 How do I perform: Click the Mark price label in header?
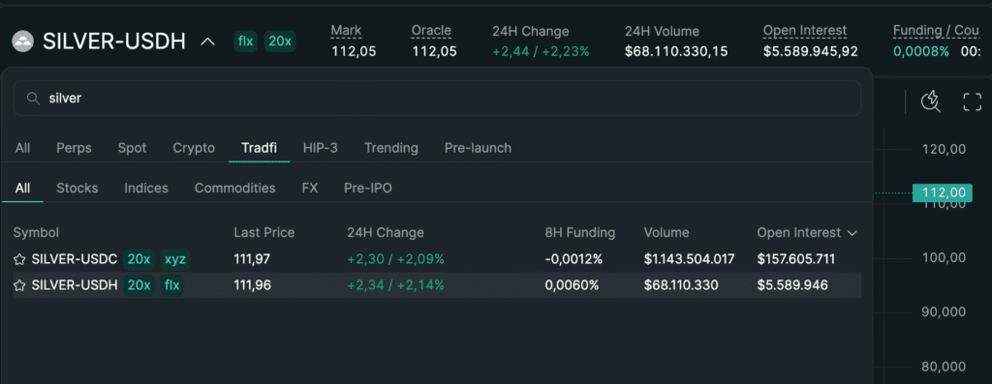click(346, 30)
